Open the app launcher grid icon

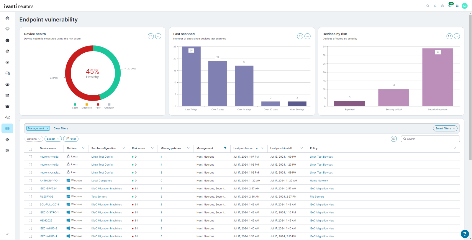pyautogui.click(x=457, y=6)
